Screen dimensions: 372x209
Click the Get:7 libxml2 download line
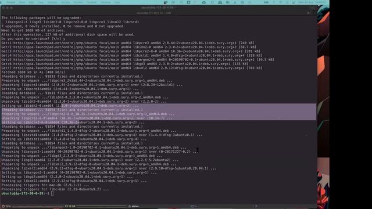[132, 68]
